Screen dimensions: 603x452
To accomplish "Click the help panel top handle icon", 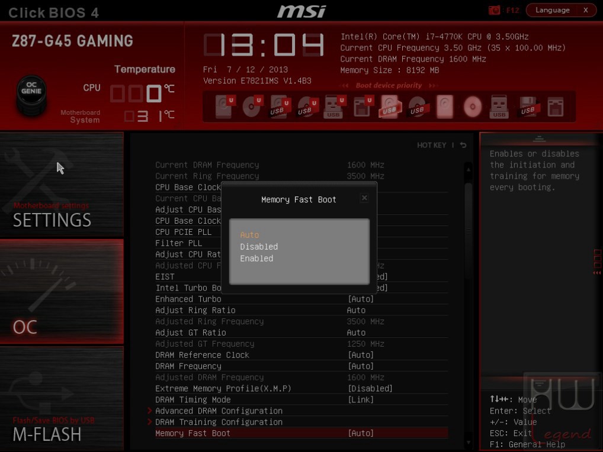I will 539,138.
